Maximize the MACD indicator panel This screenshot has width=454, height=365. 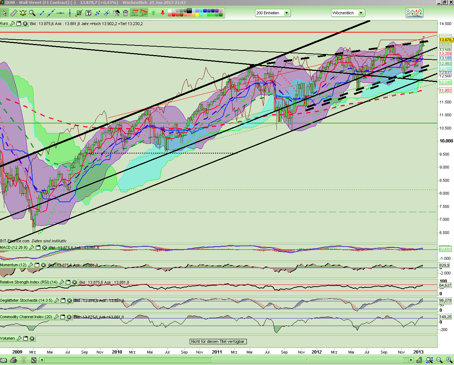pos(38,248)
